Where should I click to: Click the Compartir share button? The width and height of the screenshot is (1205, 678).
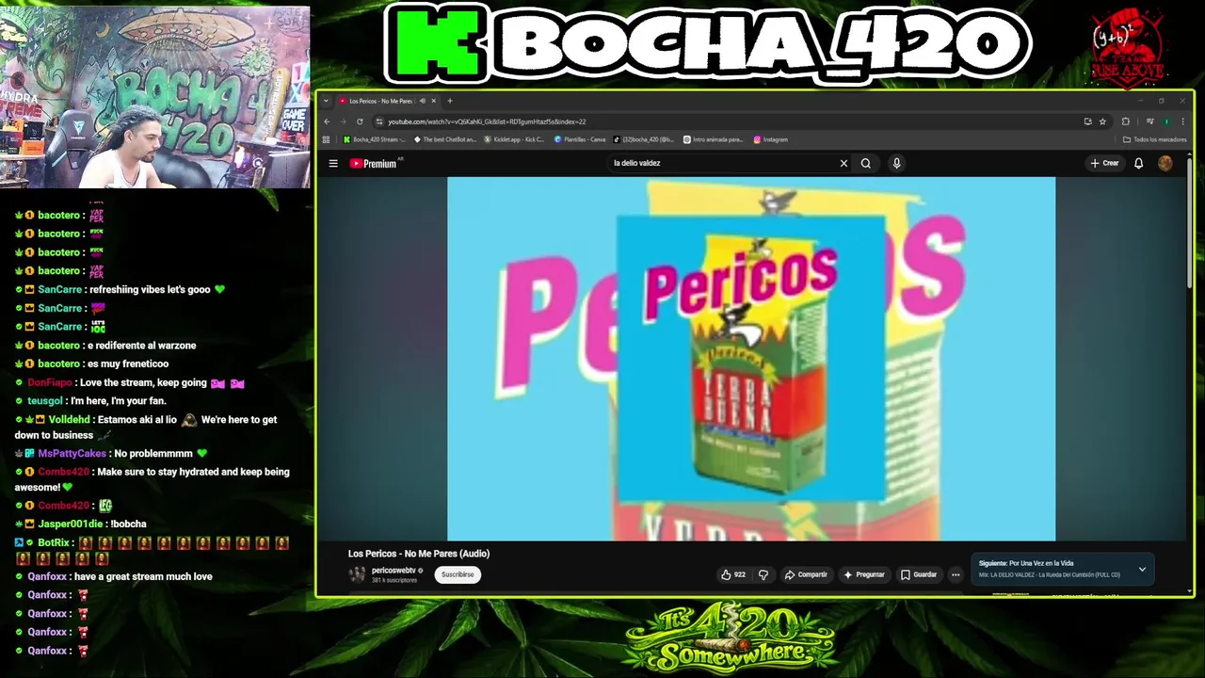(806, 574)
